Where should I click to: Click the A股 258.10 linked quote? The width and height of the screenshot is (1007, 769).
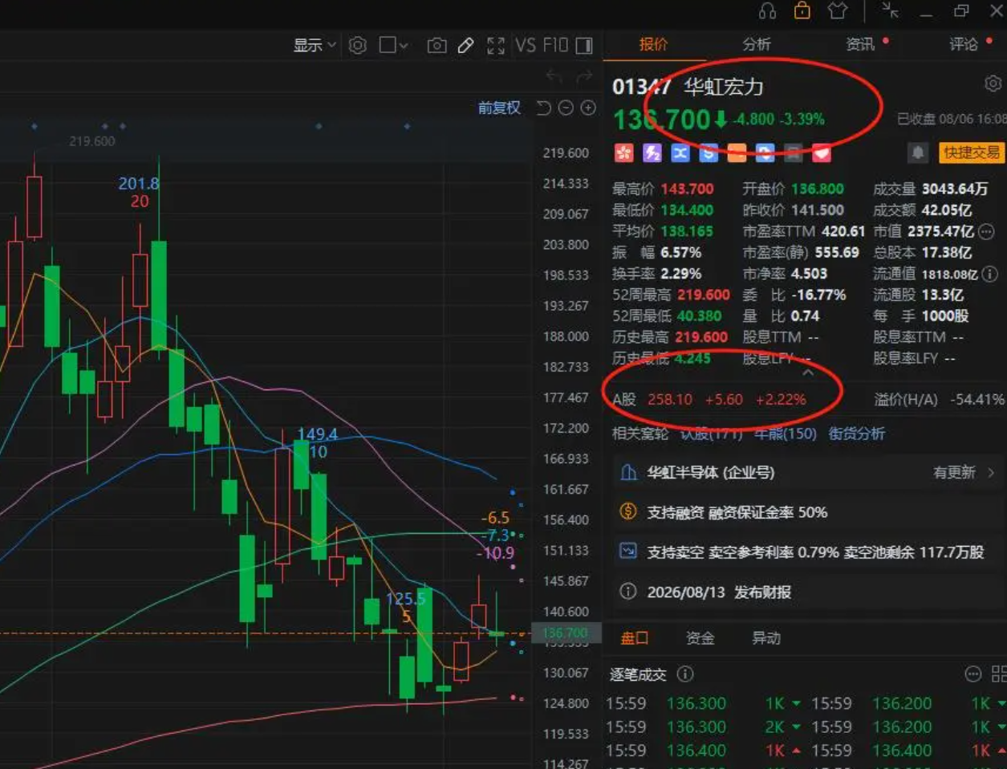pyautogui.click(x=709, y=399)
